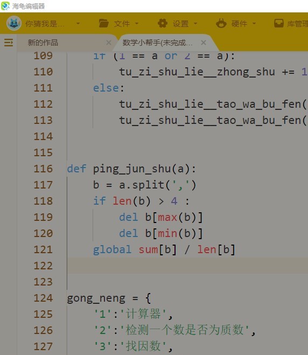308x355 pixels.
Task: Expand the 硬件 dropdown arrow
Action: (x=254, y=23)
